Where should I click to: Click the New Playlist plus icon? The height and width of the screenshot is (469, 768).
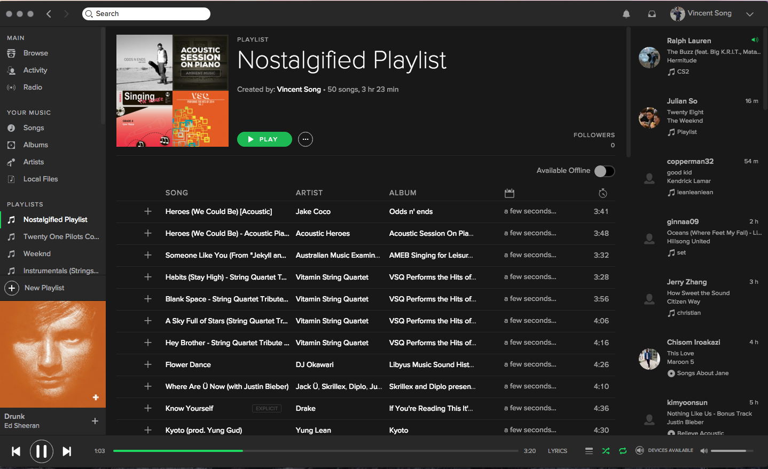point(12,288)
